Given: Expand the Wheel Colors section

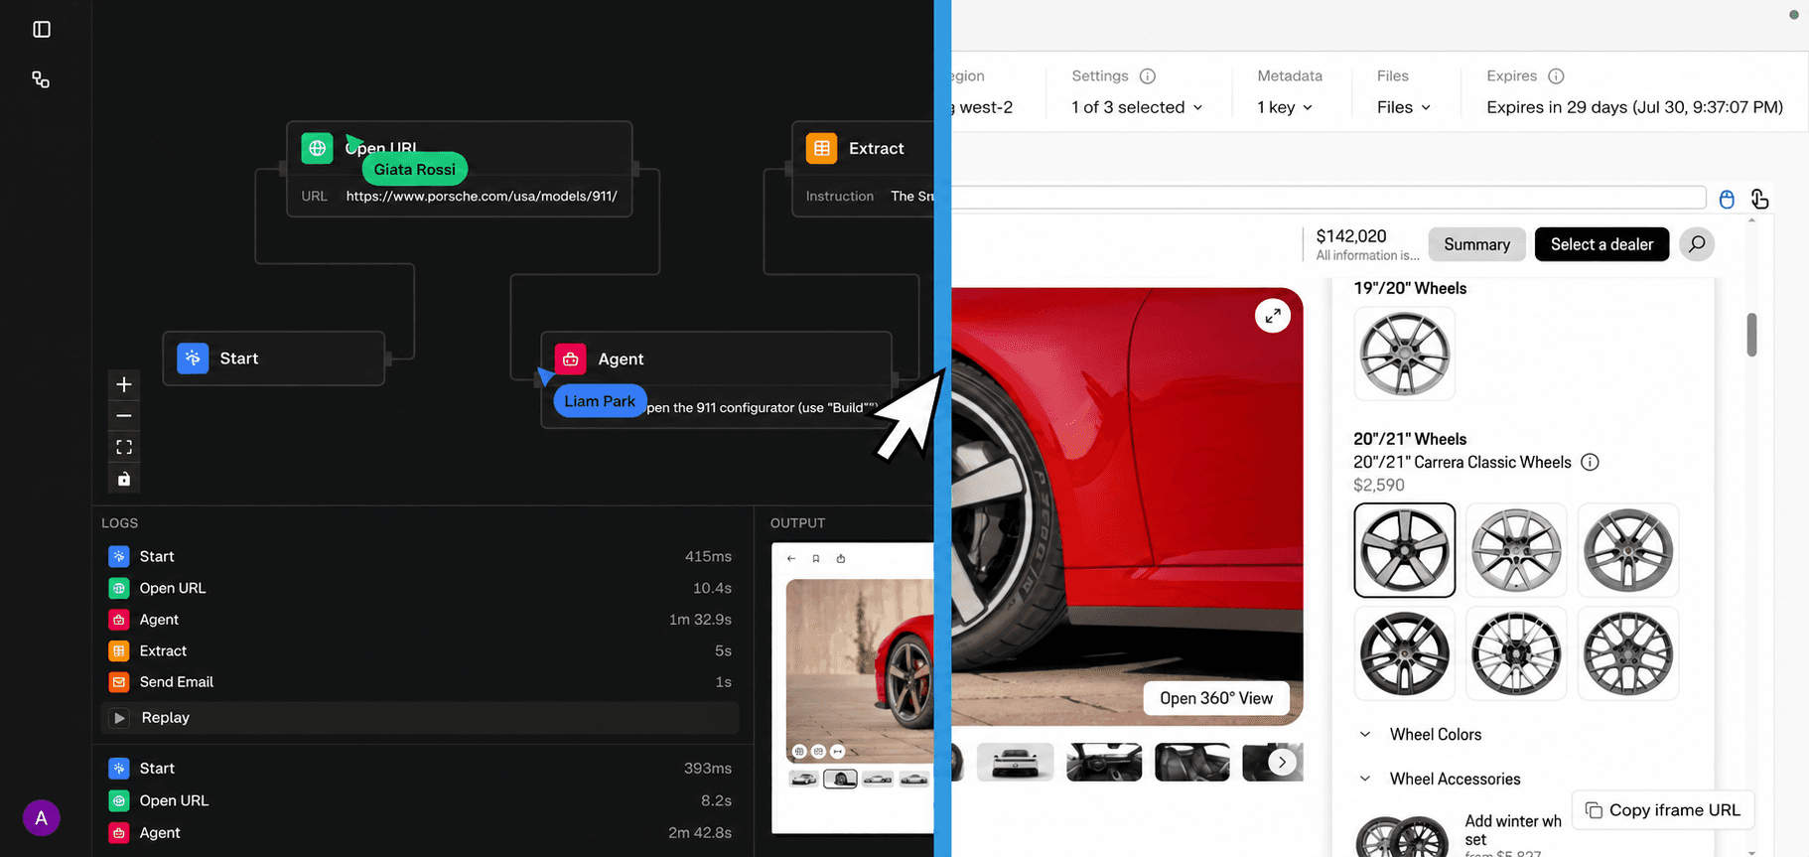Looking at the screenshot, I should tap(1420, 734).
